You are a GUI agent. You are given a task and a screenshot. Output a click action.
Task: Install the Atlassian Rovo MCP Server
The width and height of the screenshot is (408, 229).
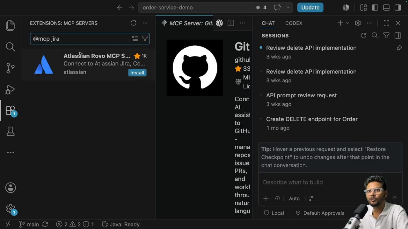[x=137, y=73]
